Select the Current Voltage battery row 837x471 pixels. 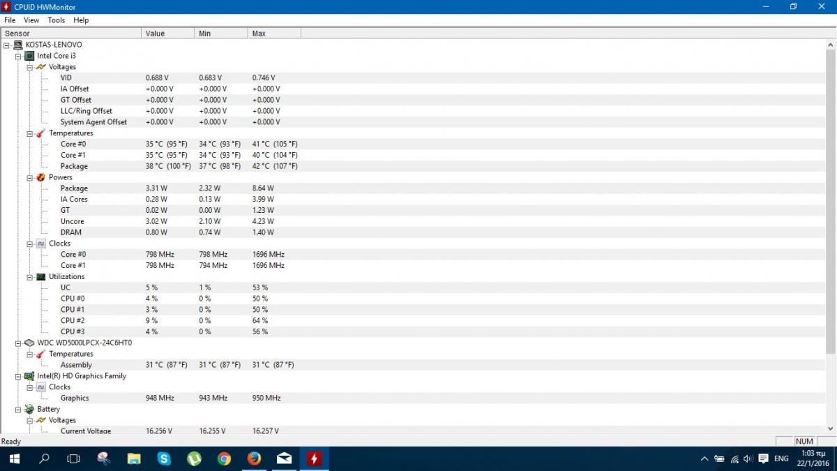pyautogui.click(x=413, y=431)
